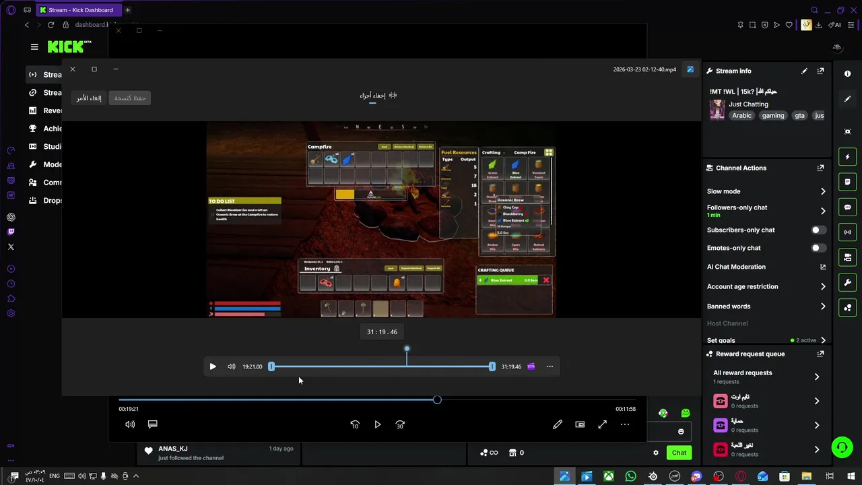The image size is (862, 485).
Task: Toggle Emotes-only chat switch
Action: [x=818, y=248]
